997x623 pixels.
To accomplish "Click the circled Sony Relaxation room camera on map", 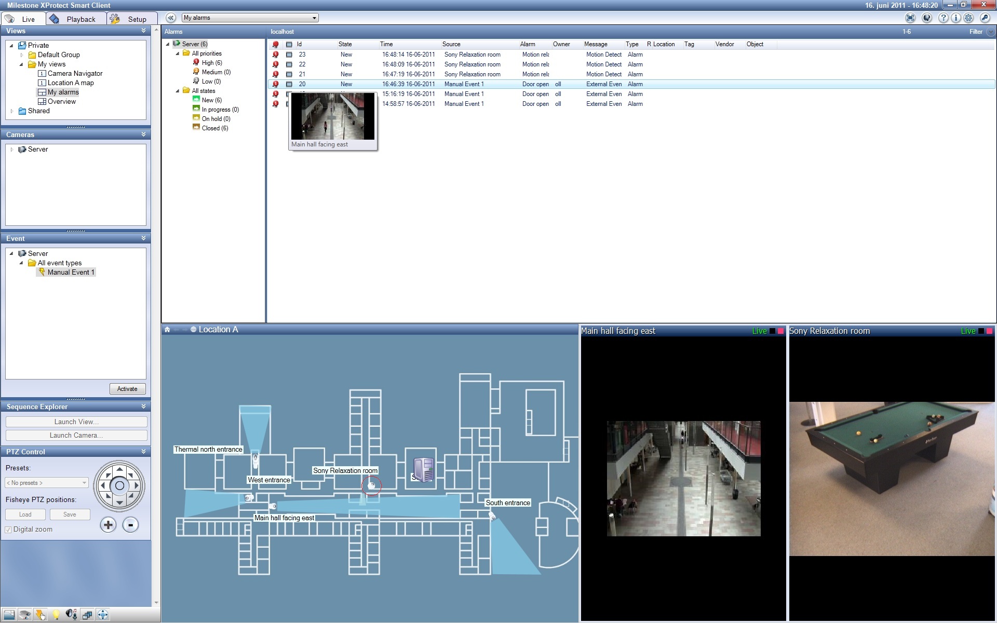I will [371, 485].
